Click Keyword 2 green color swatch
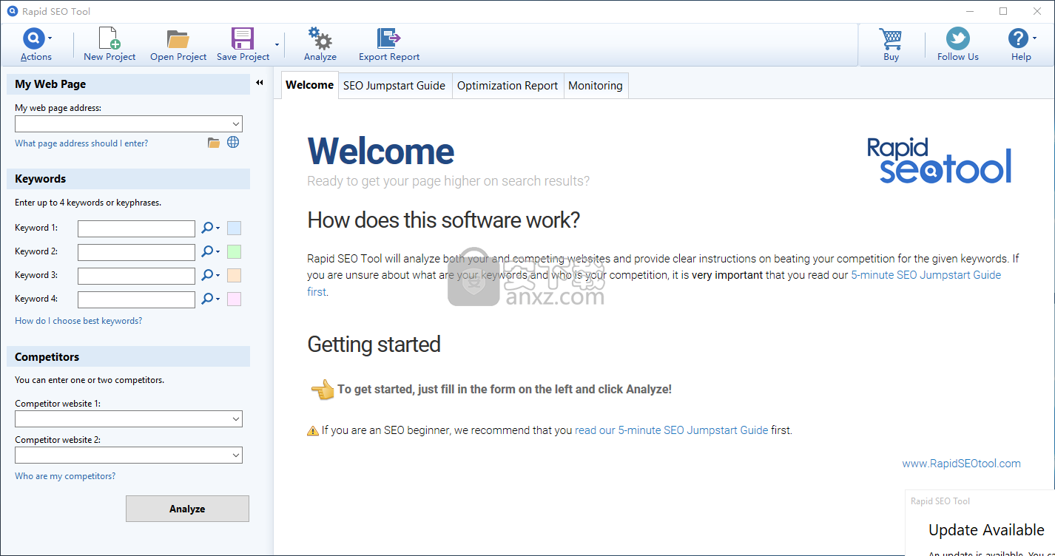The width and height of the screenshot is (1055, 556). click(x=234, y=252)
